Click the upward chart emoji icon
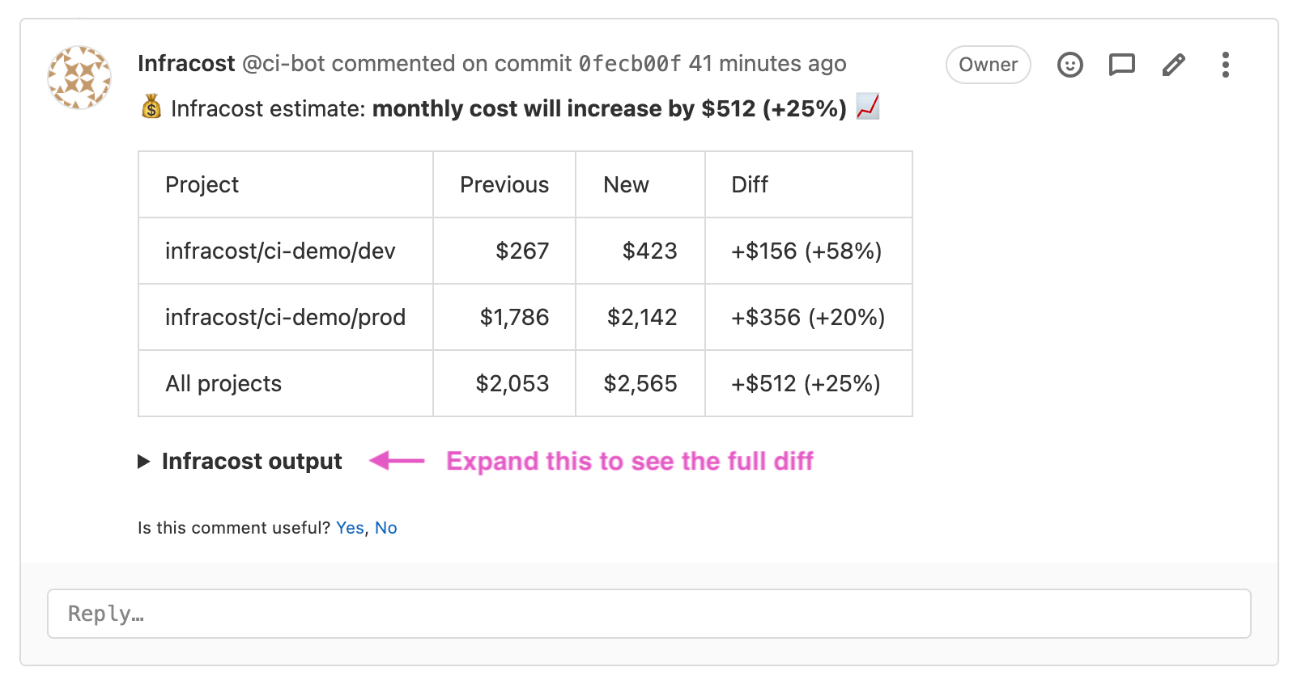 (x=867, y=107)
